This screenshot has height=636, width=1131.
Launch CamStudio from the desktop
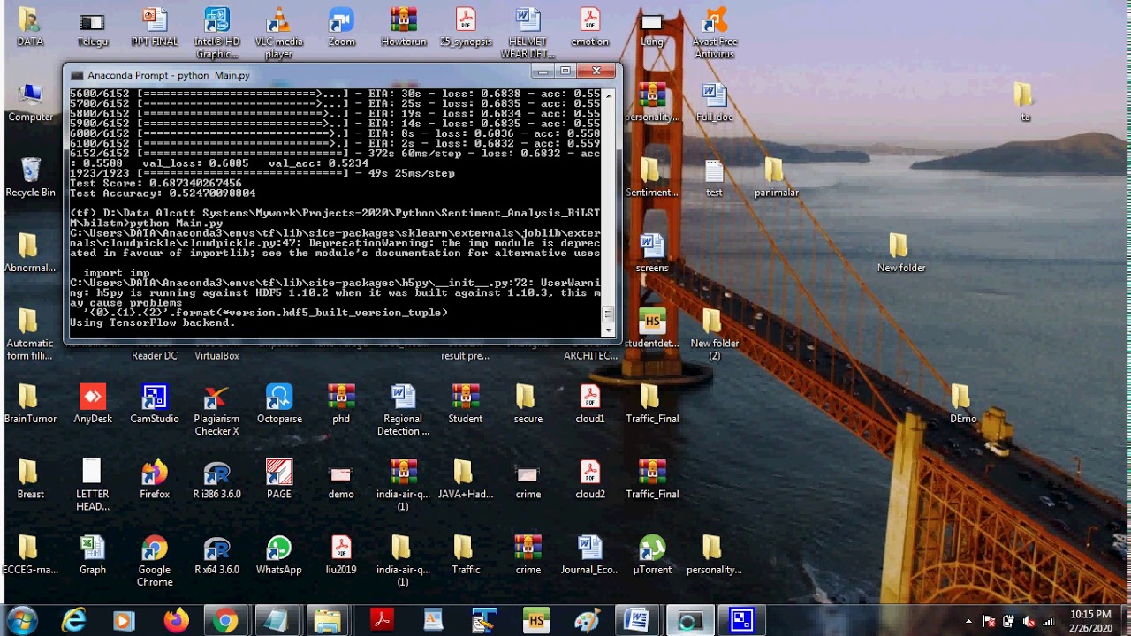coord(155,405)
